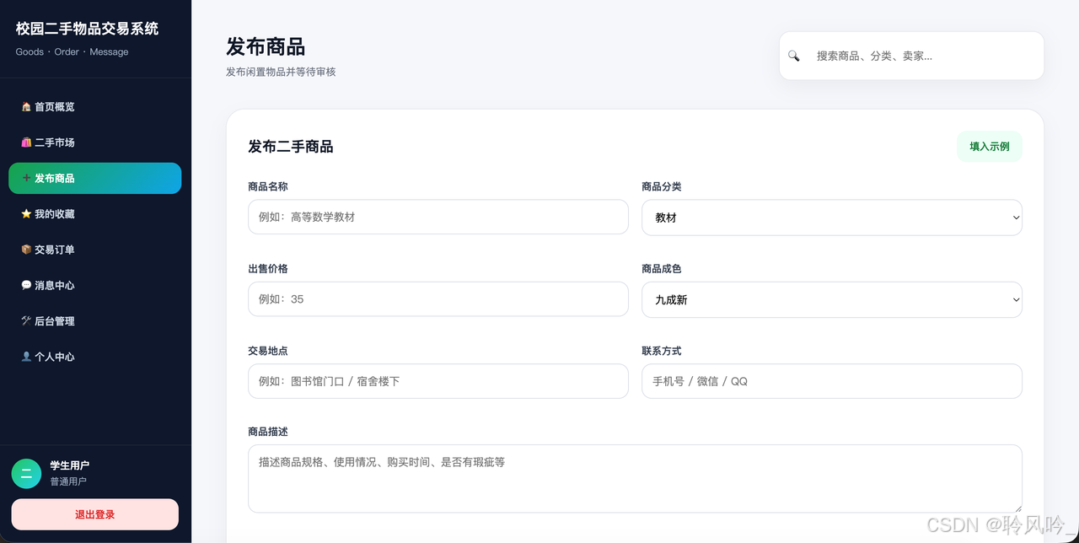Viewport: 1079px width, 543px height.
Task: Open the 首页概览 menu item
Action: 94,107
